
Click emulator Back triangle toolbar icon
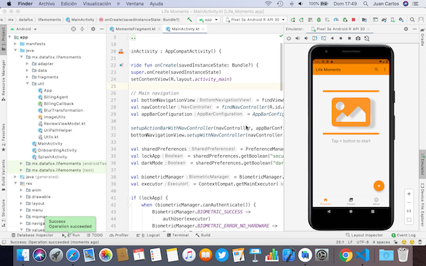332,38
